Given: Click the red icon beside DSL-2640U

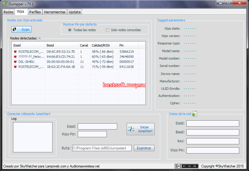Looking at the screenshot, I should click(x=15, y=62).
